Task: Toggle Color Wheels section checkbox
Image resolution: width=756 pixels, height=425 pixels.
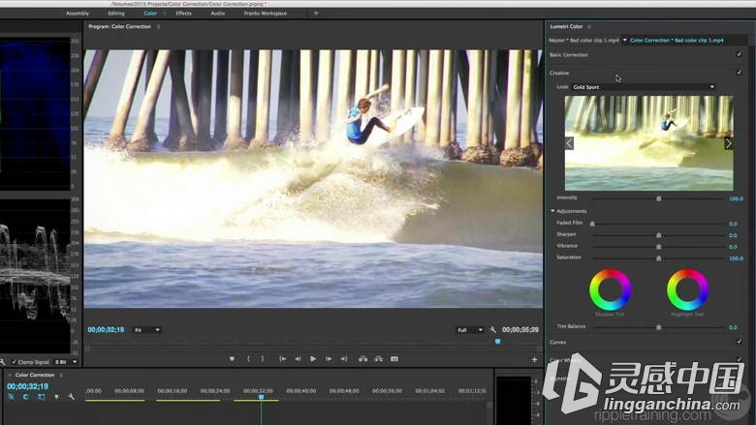Action: (739, 359)
